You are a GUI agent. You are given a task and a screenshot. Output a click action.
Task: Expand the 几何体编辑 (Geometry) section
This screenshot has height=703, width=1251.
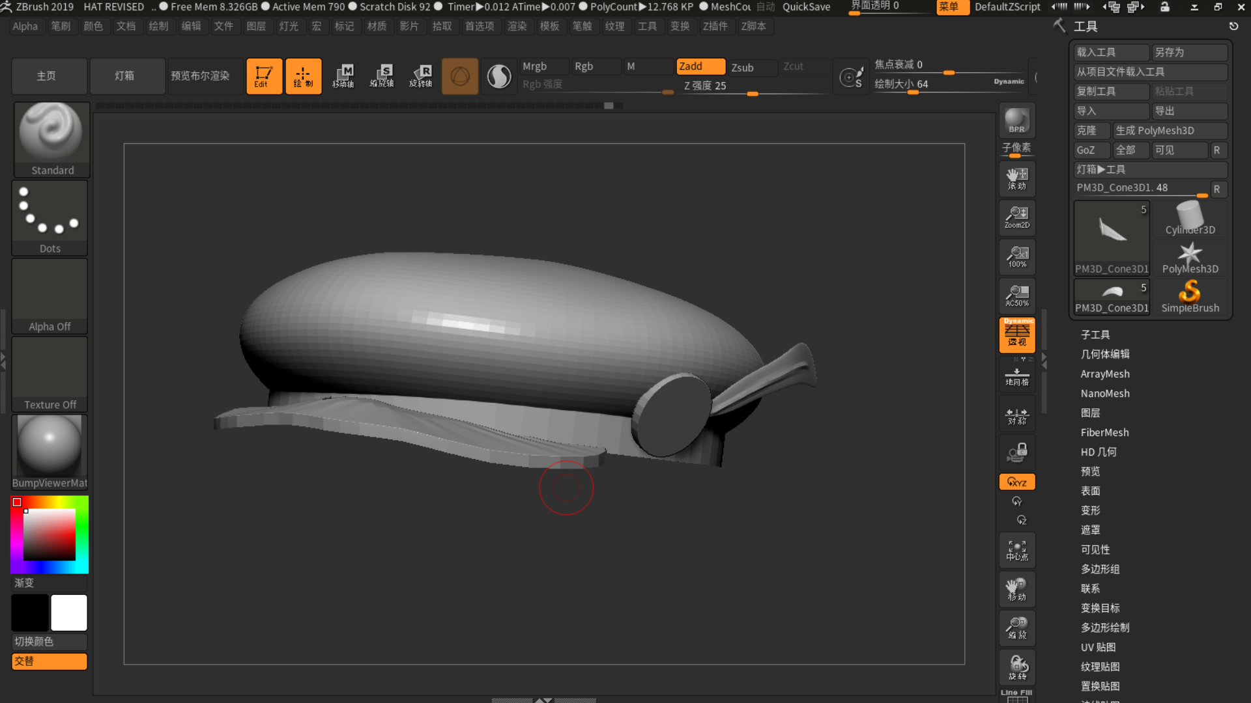pyautogui.click(x=1105, y=354)
